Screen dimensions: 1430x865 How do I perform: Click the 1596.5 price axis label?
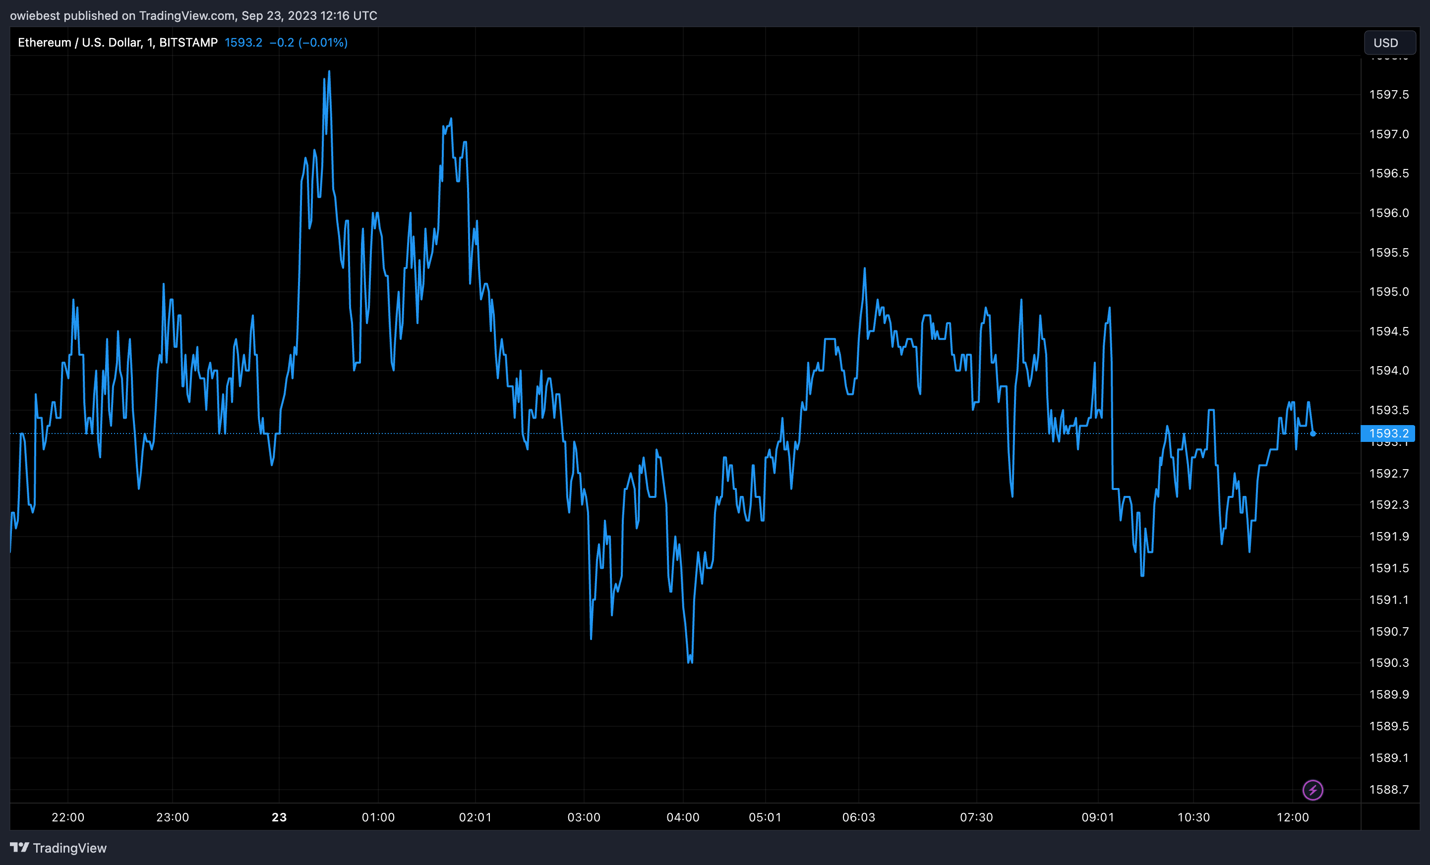point(1389,173)
